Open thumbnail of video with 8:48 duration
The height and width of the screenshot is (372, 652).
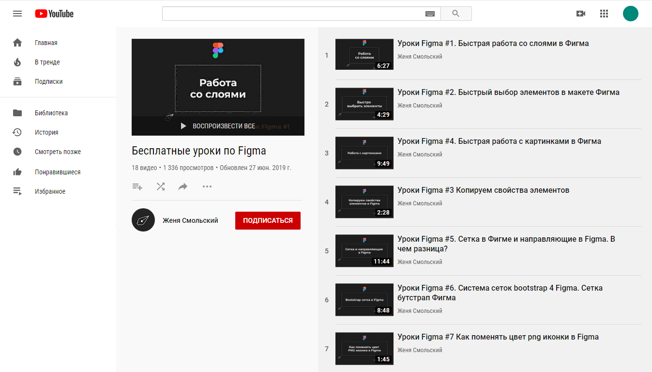(x=364, y=299)
